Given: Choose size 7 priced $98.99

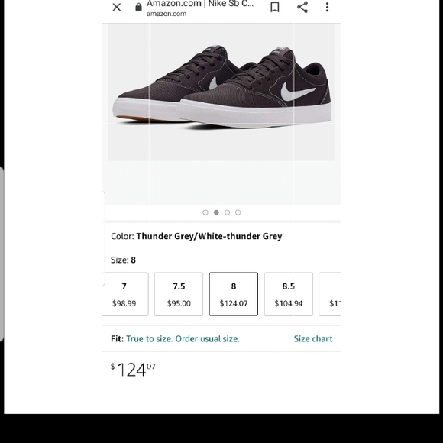Looking at the screenshot, I should [x=125, y=294].
